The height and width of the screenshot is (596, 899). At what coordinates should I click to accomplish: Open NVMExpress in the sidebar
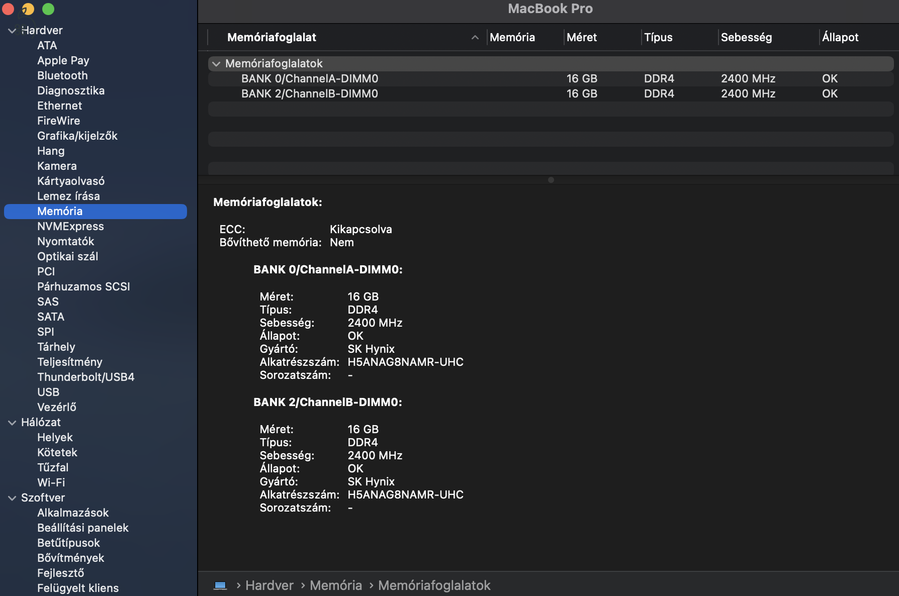tap(70, 227)
